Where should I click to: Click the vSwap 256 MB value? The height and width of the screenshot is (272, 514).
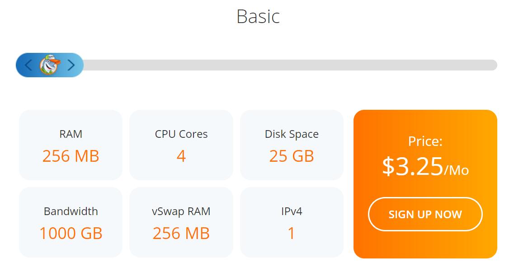[181, 233]
